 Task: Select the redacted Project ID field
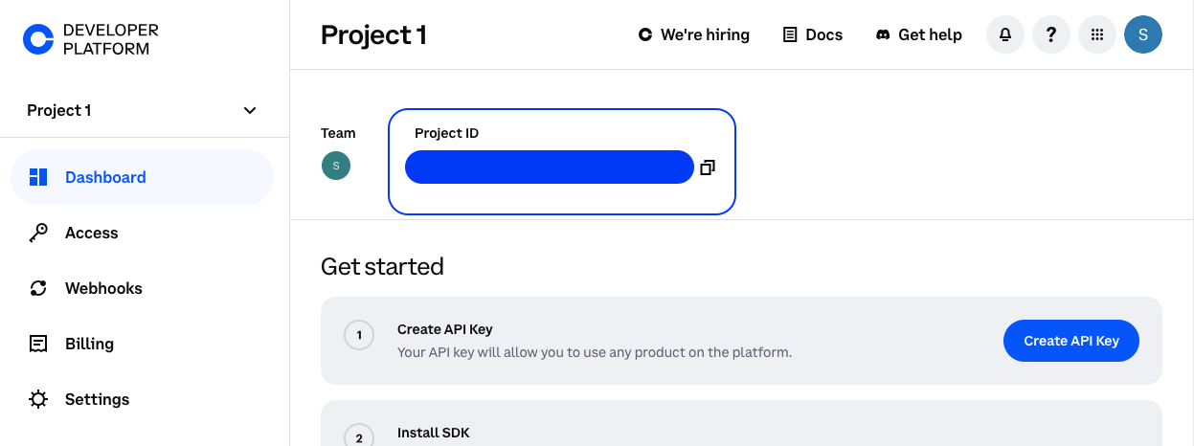tap(549, 167)
